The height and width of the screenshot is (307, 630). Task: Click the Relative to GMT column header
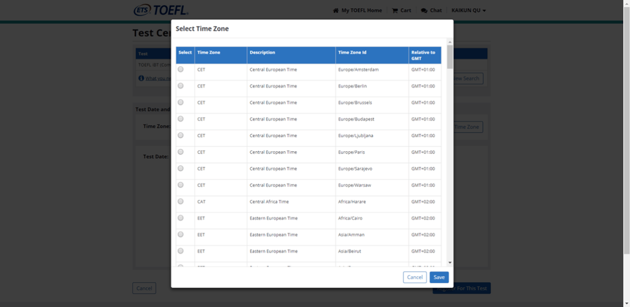click(x=424, y=55)
